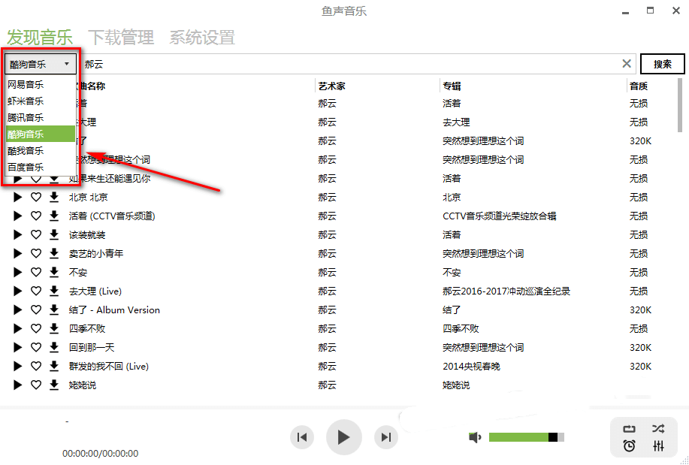Clear the search box with X

tap(627, 64)
